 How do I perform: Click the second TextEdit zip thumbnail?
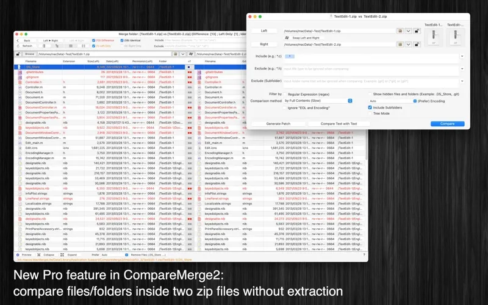pos(455,37)
